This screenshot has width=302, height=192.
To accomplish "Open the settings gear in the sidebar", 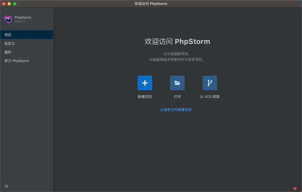I will (6, 186).
